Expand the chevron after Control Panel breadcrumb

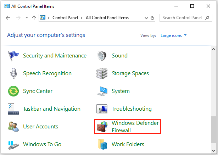coord(82,18)
